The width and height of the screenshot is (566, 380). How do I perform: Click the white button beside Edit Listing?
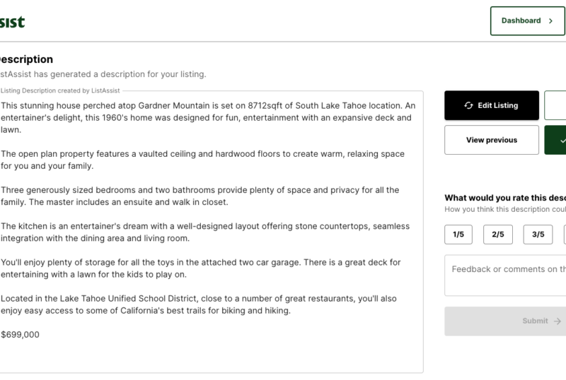pos(555,106)
